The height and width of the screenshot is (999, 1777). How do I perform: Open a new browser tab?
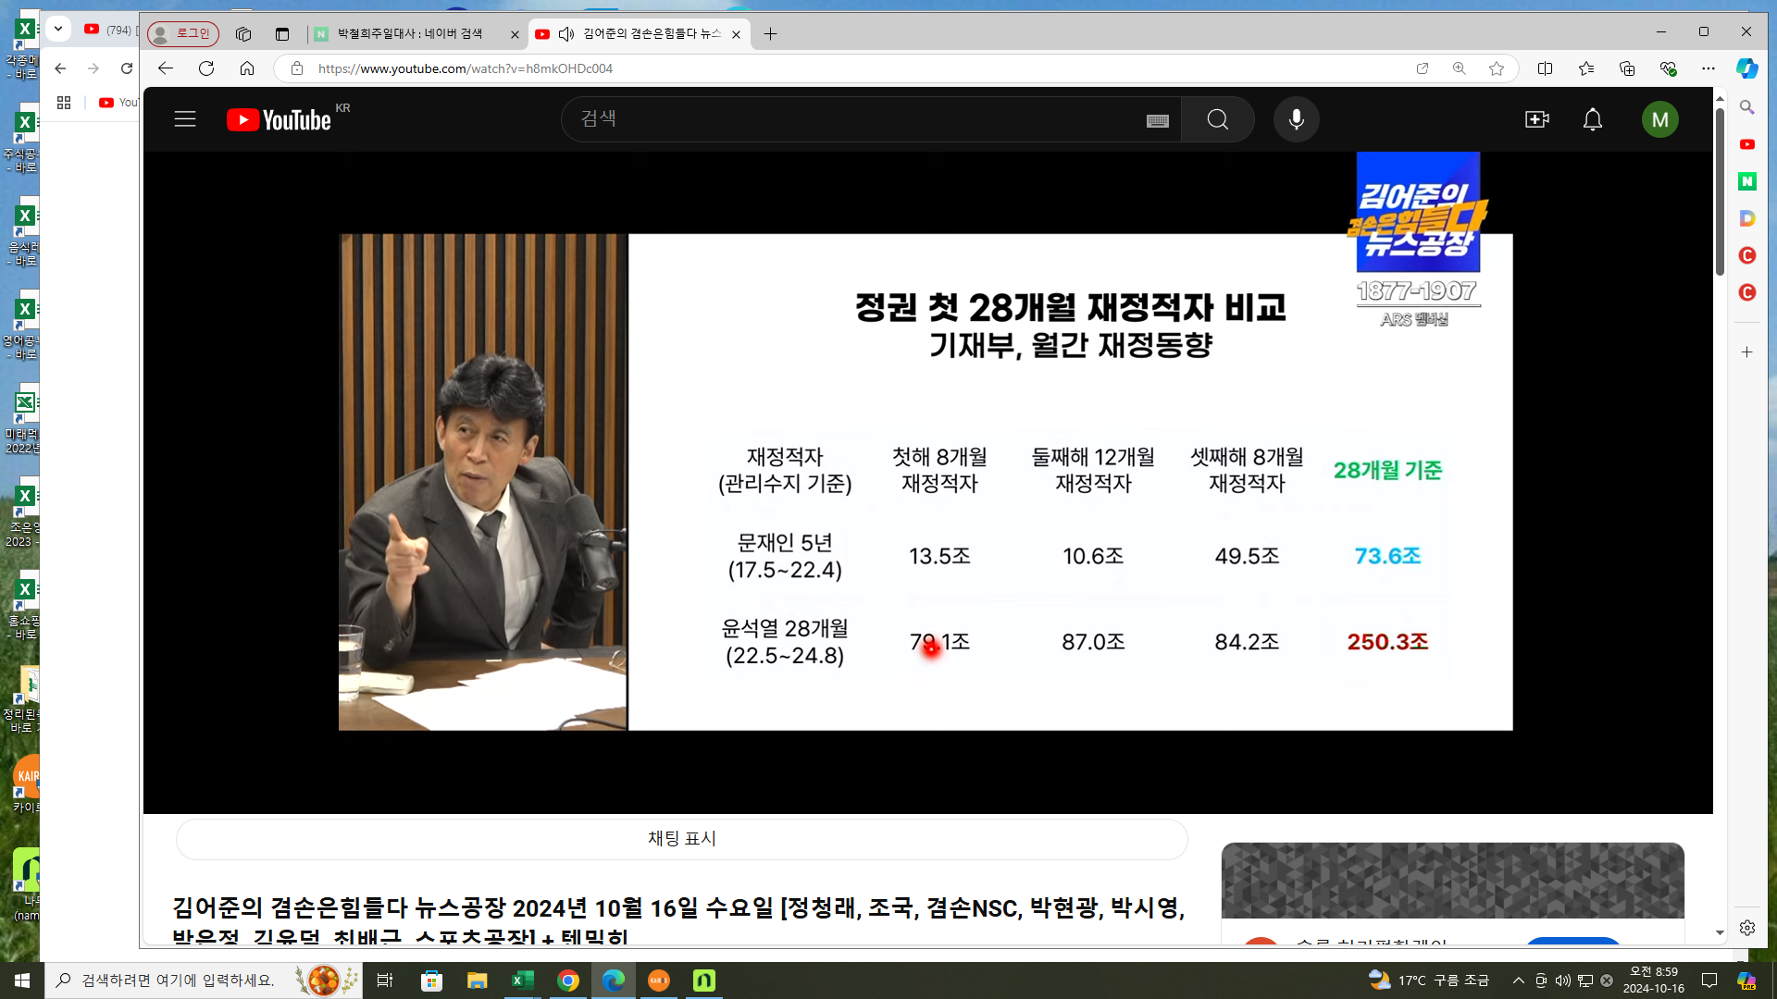click(x=770, y=34)
